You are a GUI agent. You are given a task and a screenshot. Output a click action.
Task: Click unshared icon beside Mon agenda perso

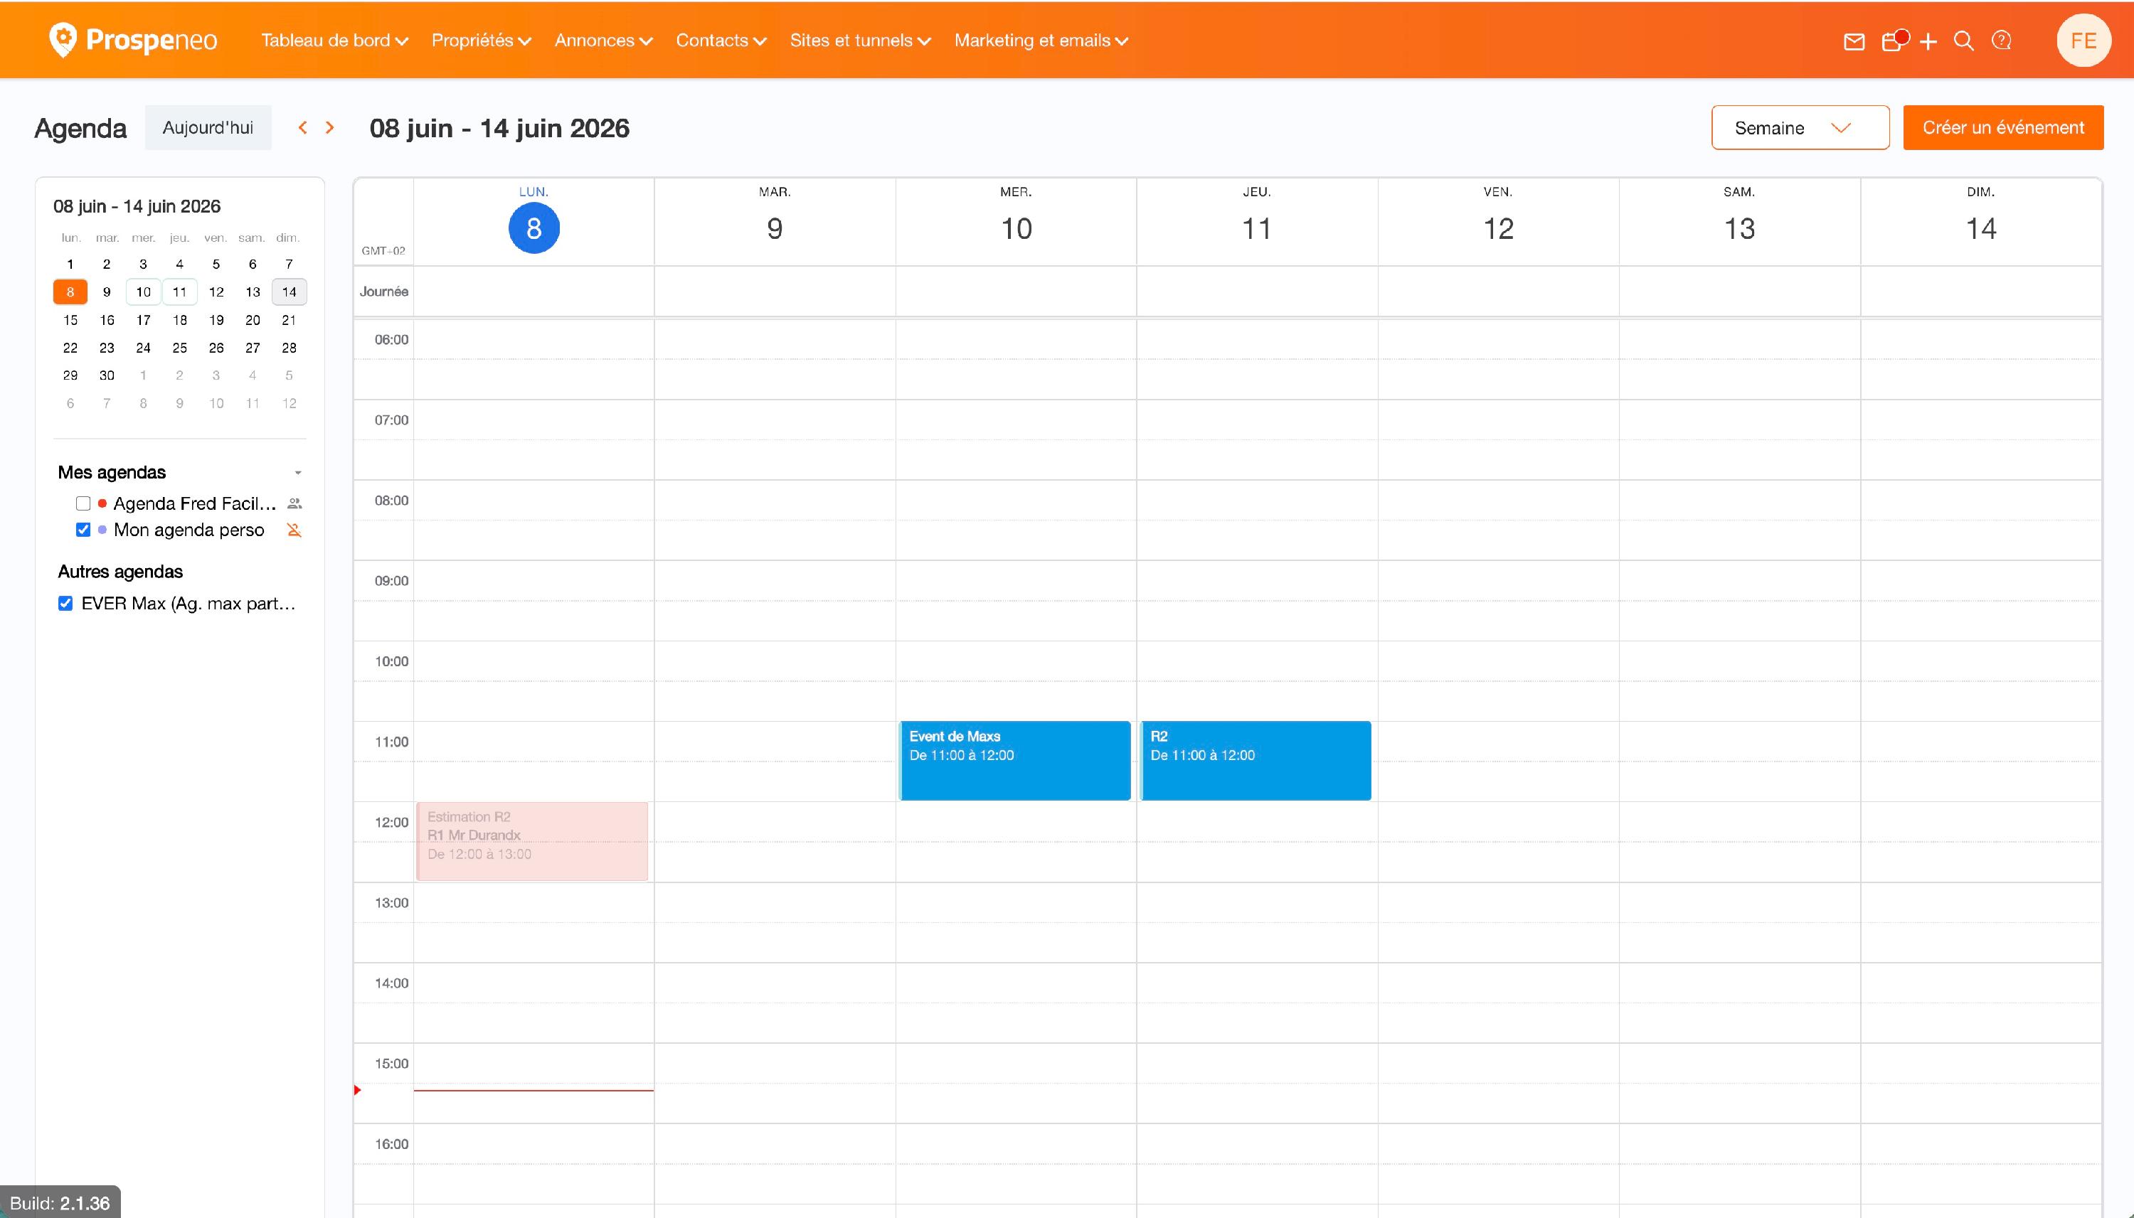click(x=294, y=530)
